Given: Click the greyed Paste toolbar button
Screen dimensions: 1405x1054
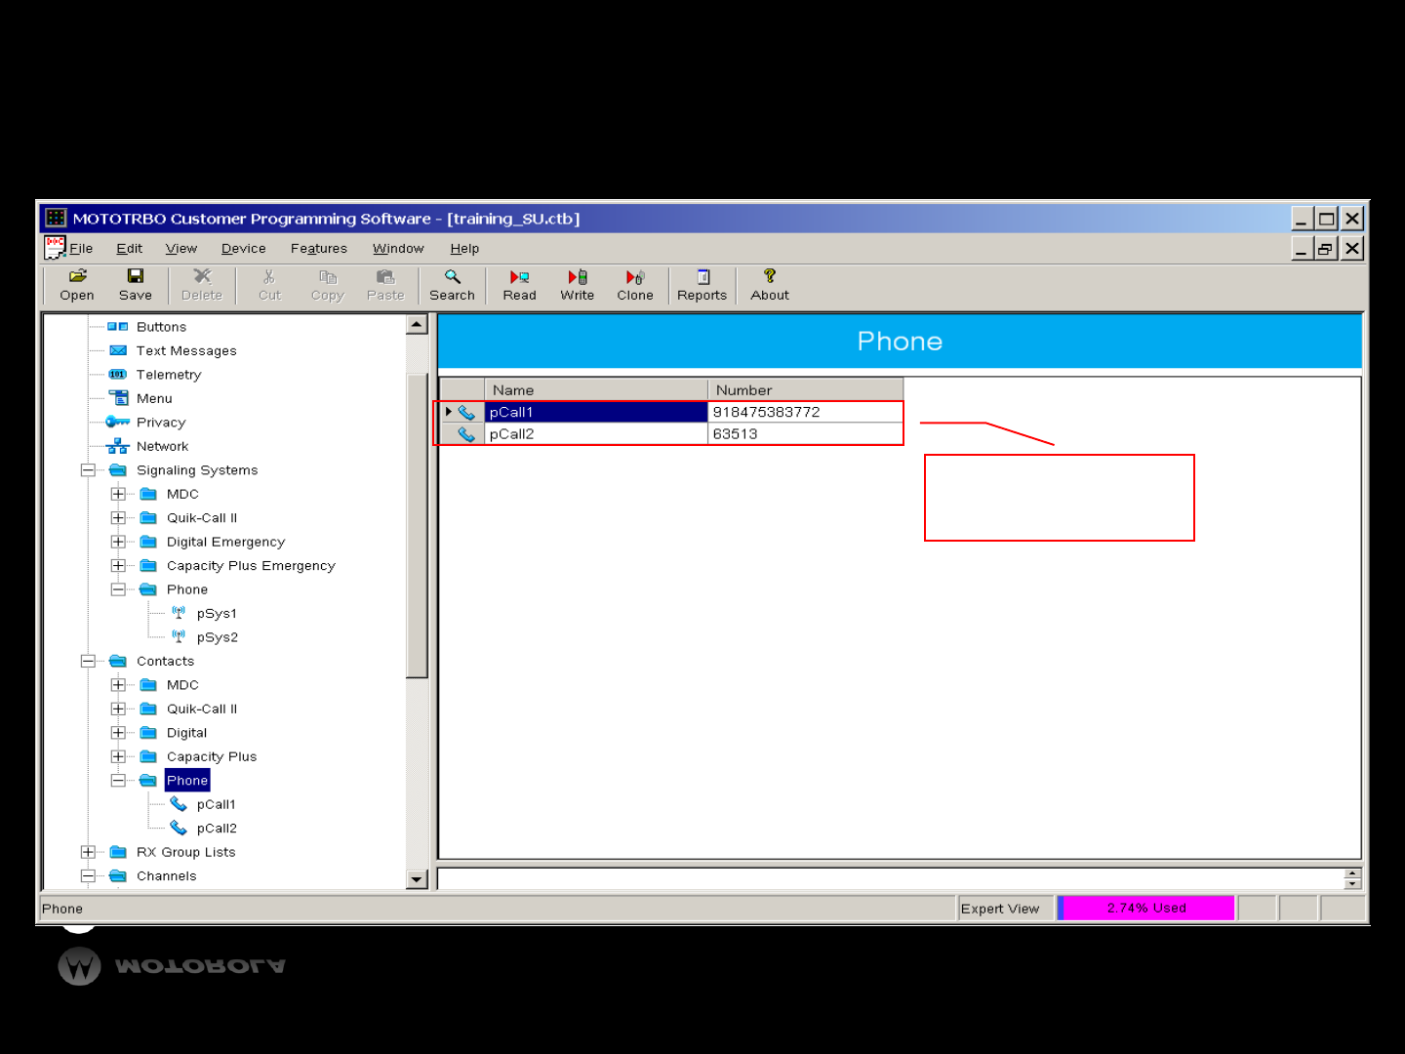Looking at the screenshot, I should tap(385, 285).
